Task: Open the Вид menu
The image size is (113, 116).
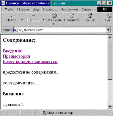Action: 36,10
